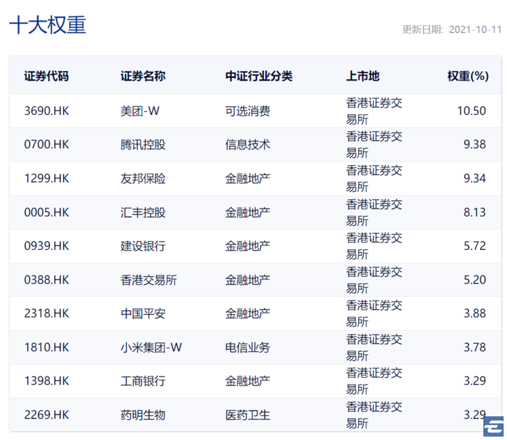Screen dimensions: 507x440
Task: Click the update date 2021-10-11 text
Action: click(x=475, y=30)
